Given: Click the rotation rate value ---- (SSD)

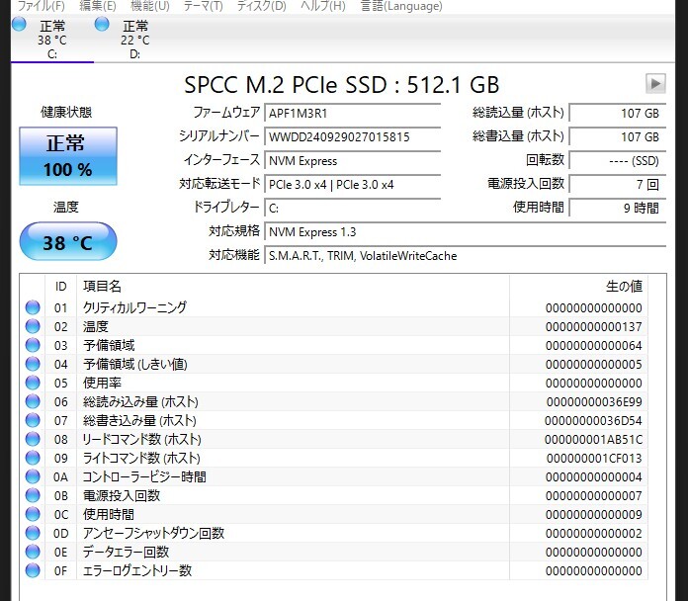Looking at the screenshot, I should pyautogui.click(x=618, y=160).
